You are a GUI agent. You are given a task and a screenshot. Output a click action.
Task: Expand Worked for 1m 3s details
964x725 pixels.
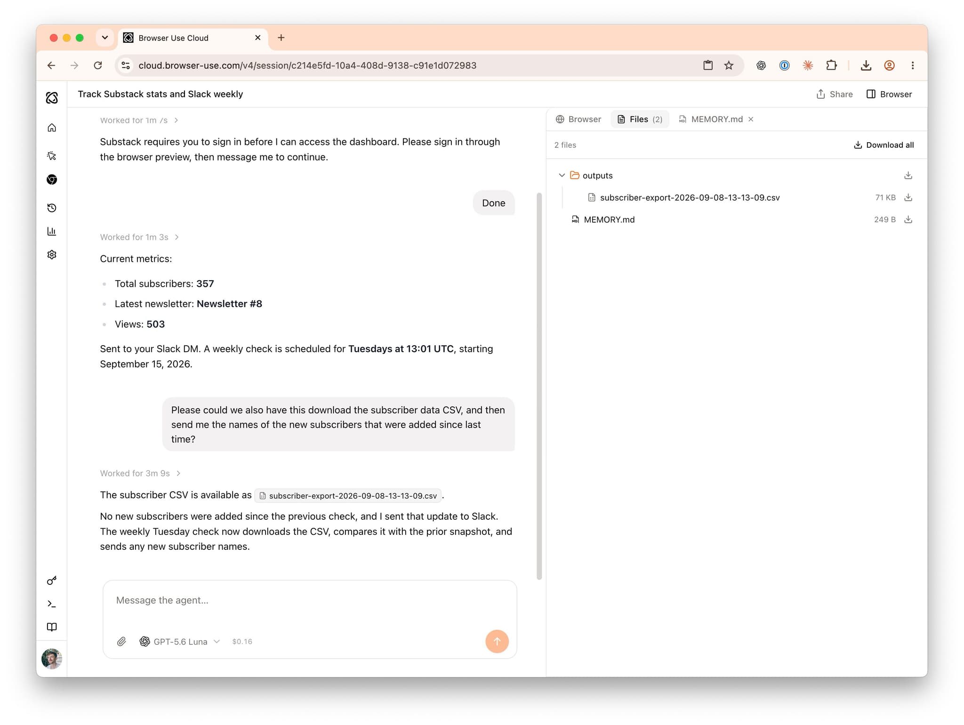coord(139,237)
